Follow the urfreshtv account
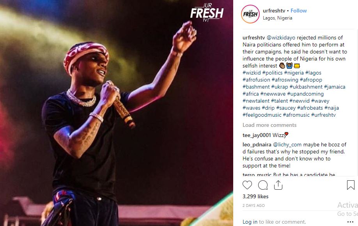This screenshot has width=358, height=226. pos(298,11)
